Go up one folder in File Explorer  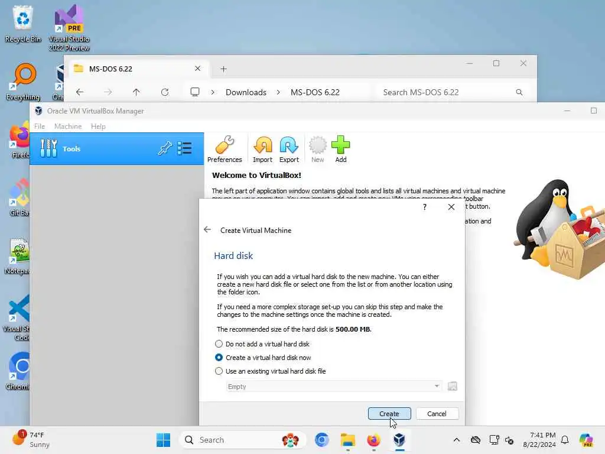[136, 92]
